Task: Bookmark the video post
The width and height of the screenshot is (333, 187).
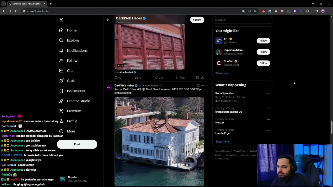Action: point(197,78)
